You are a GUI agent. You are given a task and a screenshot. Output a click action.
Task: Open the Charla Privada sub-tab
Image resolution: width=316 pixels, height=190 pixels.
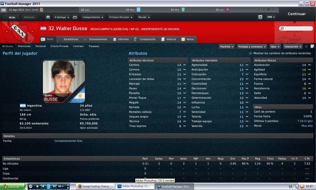click(x=59, y=46)
